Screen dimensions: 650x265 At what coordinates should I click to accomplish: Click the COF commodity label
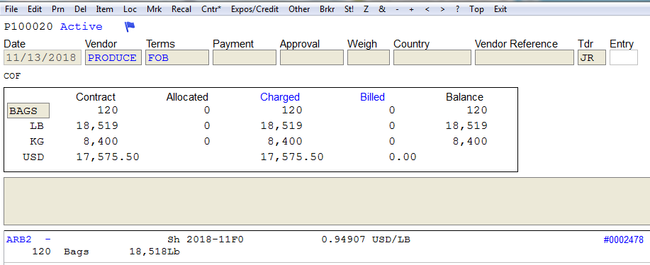tap(12, 77)
